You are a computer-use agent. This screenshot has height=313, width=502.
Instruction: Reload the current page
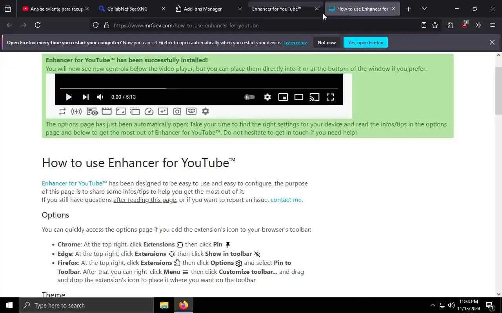click(x=38, y=25)
